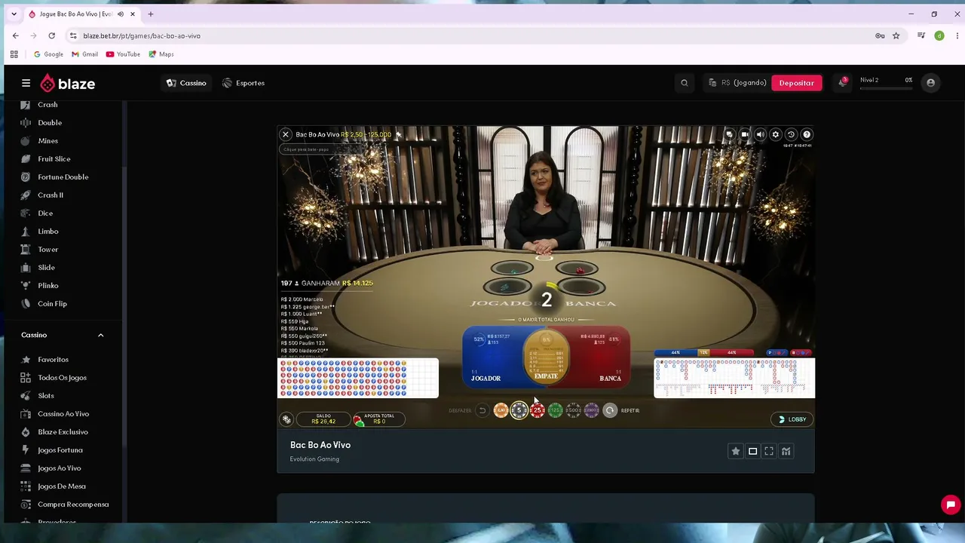Collapse the Cassino sidebar section
965x543 pixels.
pos(100,335)
